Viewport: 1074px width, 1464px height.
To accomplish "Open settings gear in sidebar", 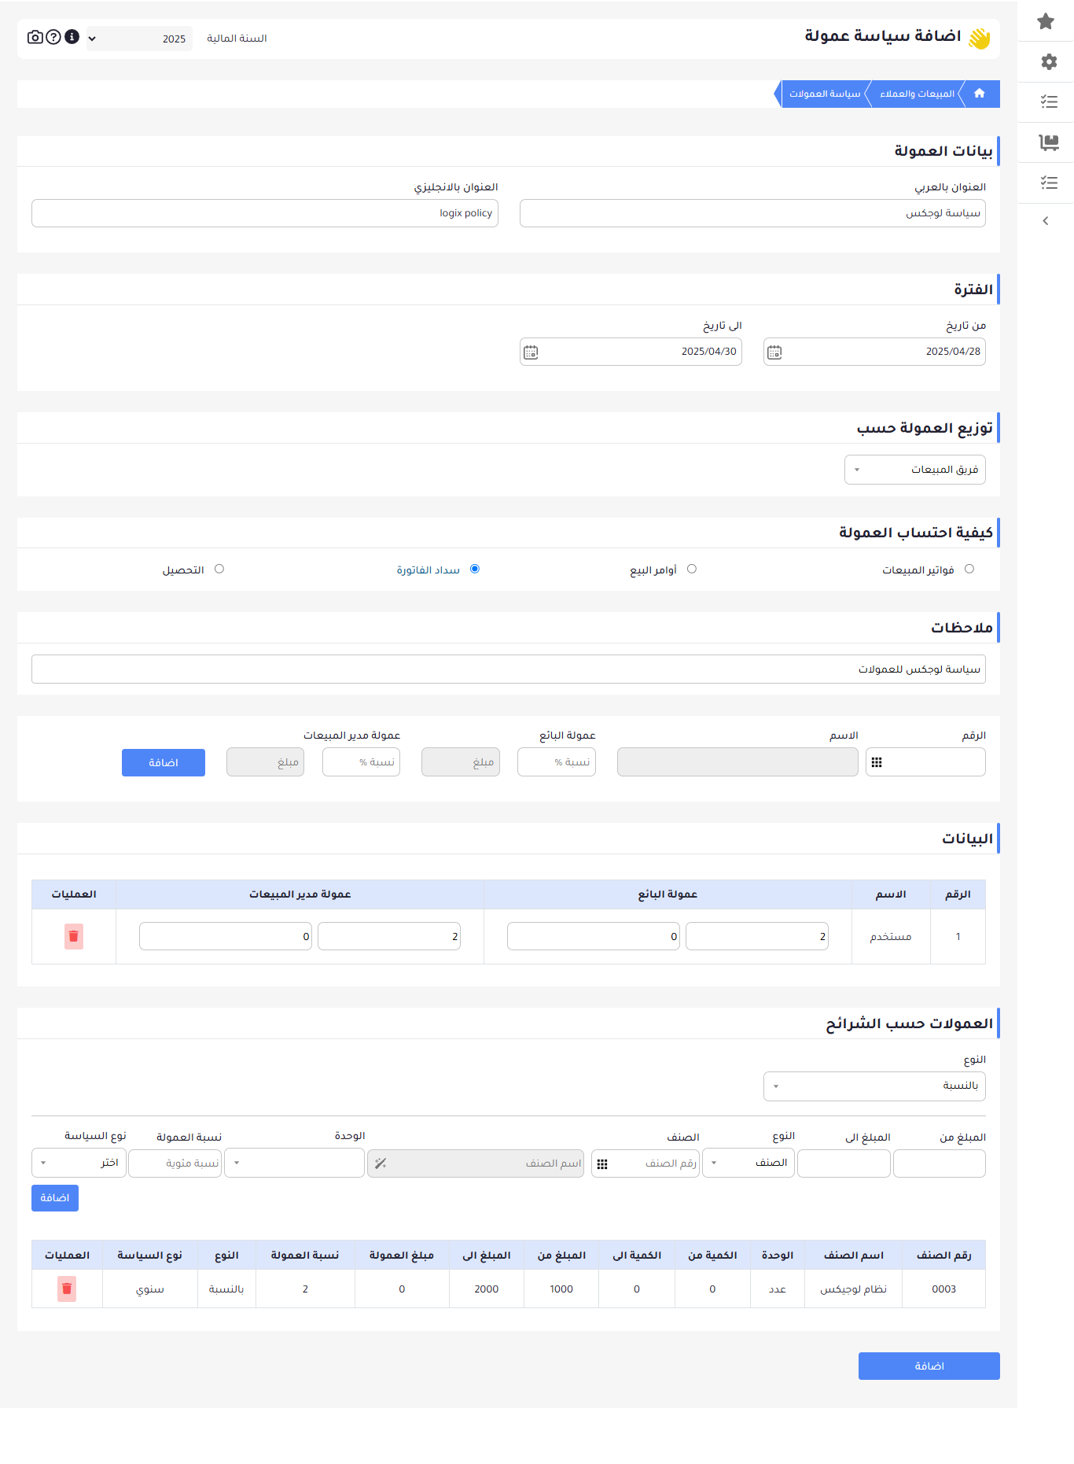I will point(1049,61).
